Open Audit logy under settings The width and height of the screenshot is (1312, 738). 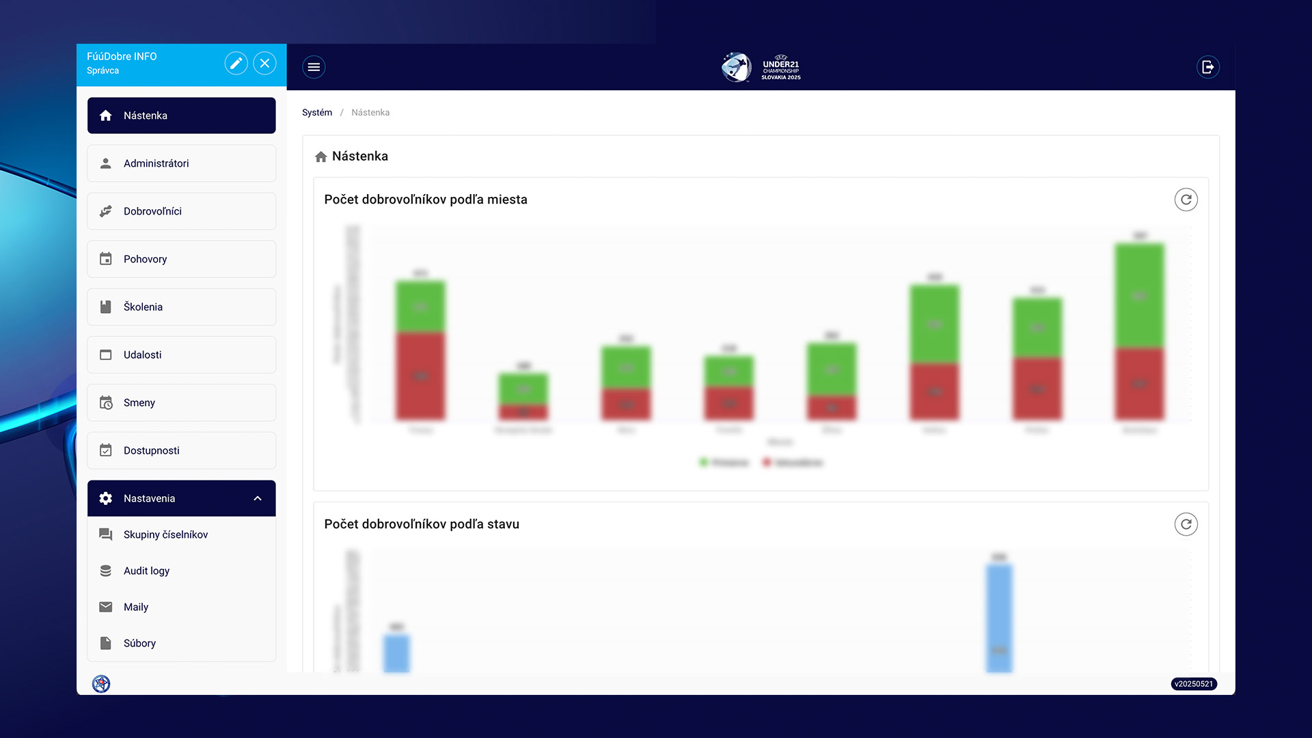[x=146, y=571]
